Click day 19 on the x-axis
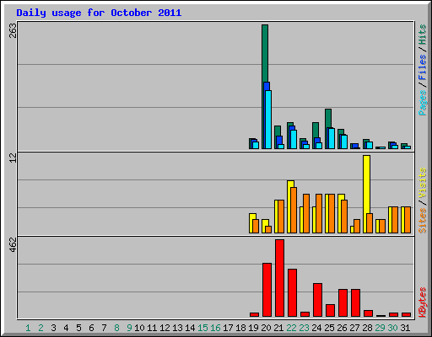Screen dimensions: 432x337 coord(253,328)
